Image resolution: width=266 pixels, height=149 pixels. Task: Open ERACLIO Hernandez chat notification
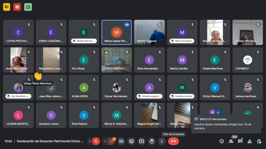click(226, 124)
